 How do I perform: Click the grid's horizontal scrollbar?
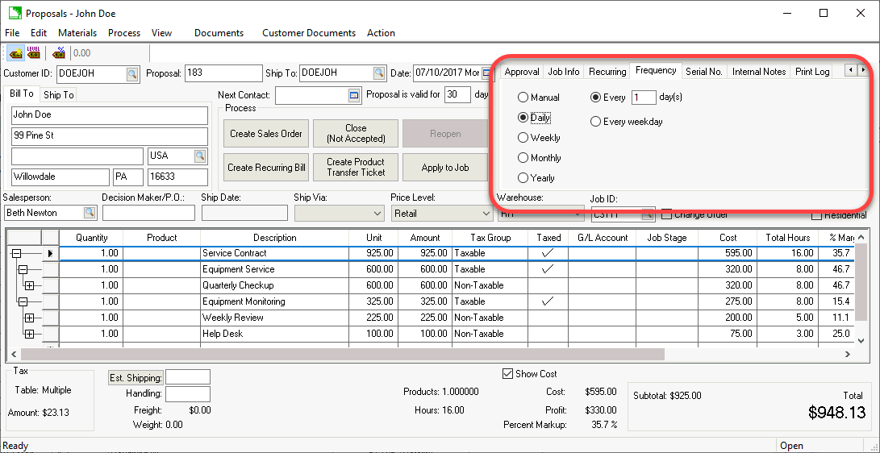coord(343,354)
